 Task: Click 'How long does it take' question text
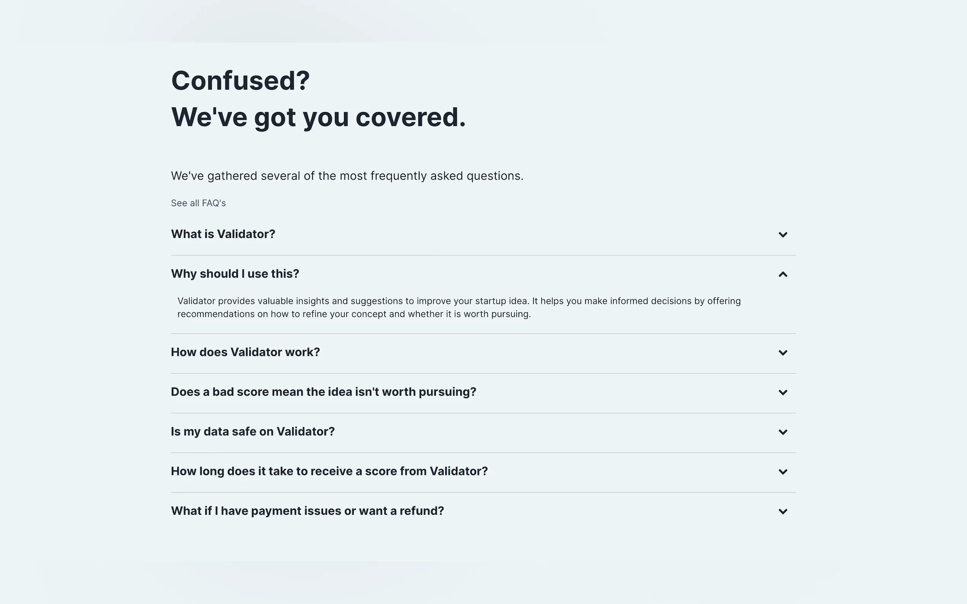click(x=329, y=471)
